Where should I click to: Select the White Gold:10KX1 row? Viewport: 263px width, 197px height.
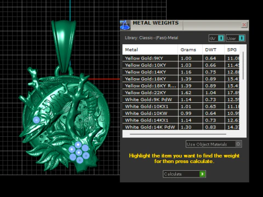[x=181, y=106]
